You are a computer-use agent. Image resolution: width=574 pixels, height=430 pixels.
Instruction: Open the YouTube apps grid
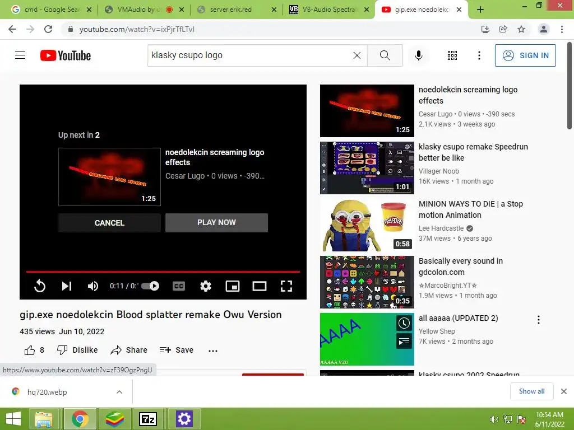452,55
